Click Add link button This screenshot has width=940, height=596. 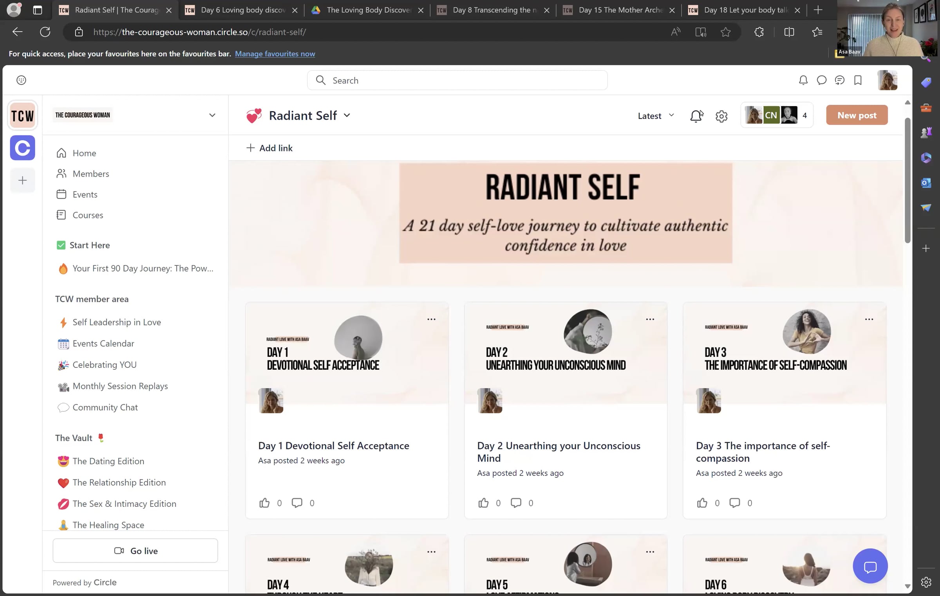coord(269,148)
